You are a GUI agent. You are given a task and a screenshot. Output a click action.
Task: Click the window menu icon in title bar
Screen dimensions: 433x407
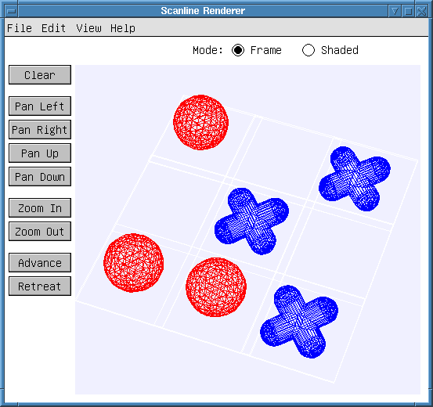pyautogui.click(x=12, y=11)
